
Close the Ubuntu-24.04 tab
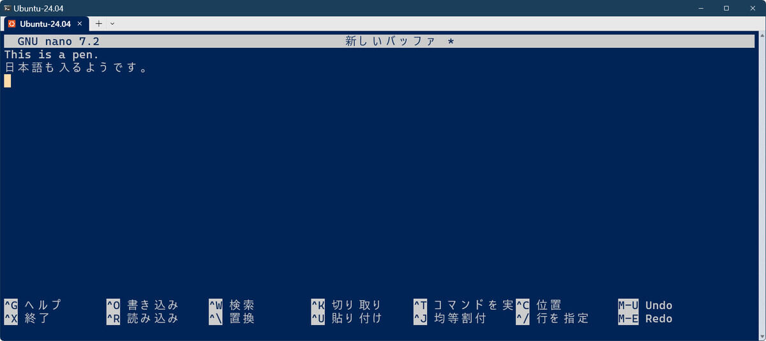click(x=80, y=24)
